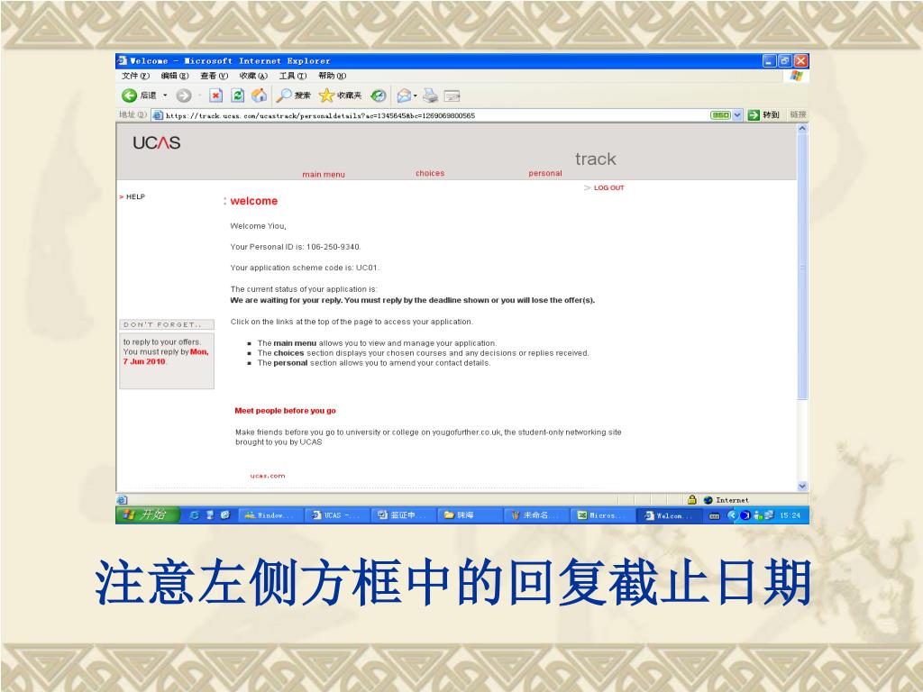Switch to 未命名 taskbar window button
923x692 pixels.
pyautogui.click(x=536, y=514)
